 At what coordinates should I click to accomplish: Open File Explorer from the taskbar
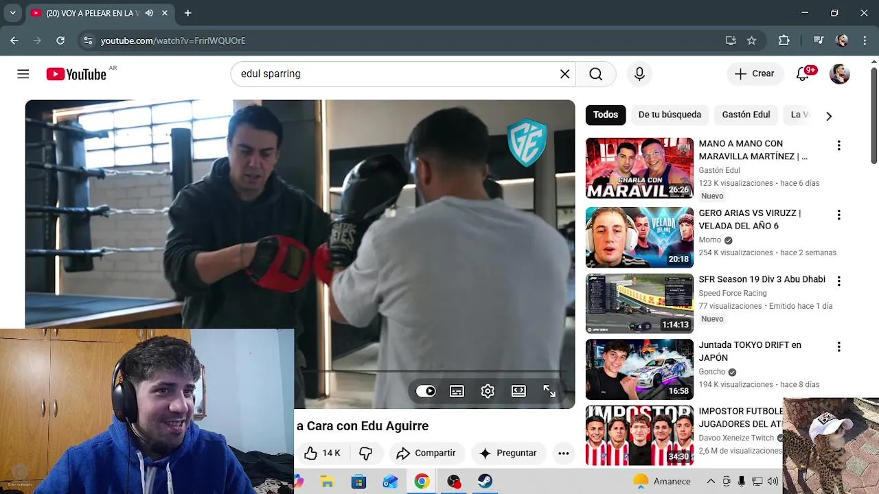(x=327, y=482)
